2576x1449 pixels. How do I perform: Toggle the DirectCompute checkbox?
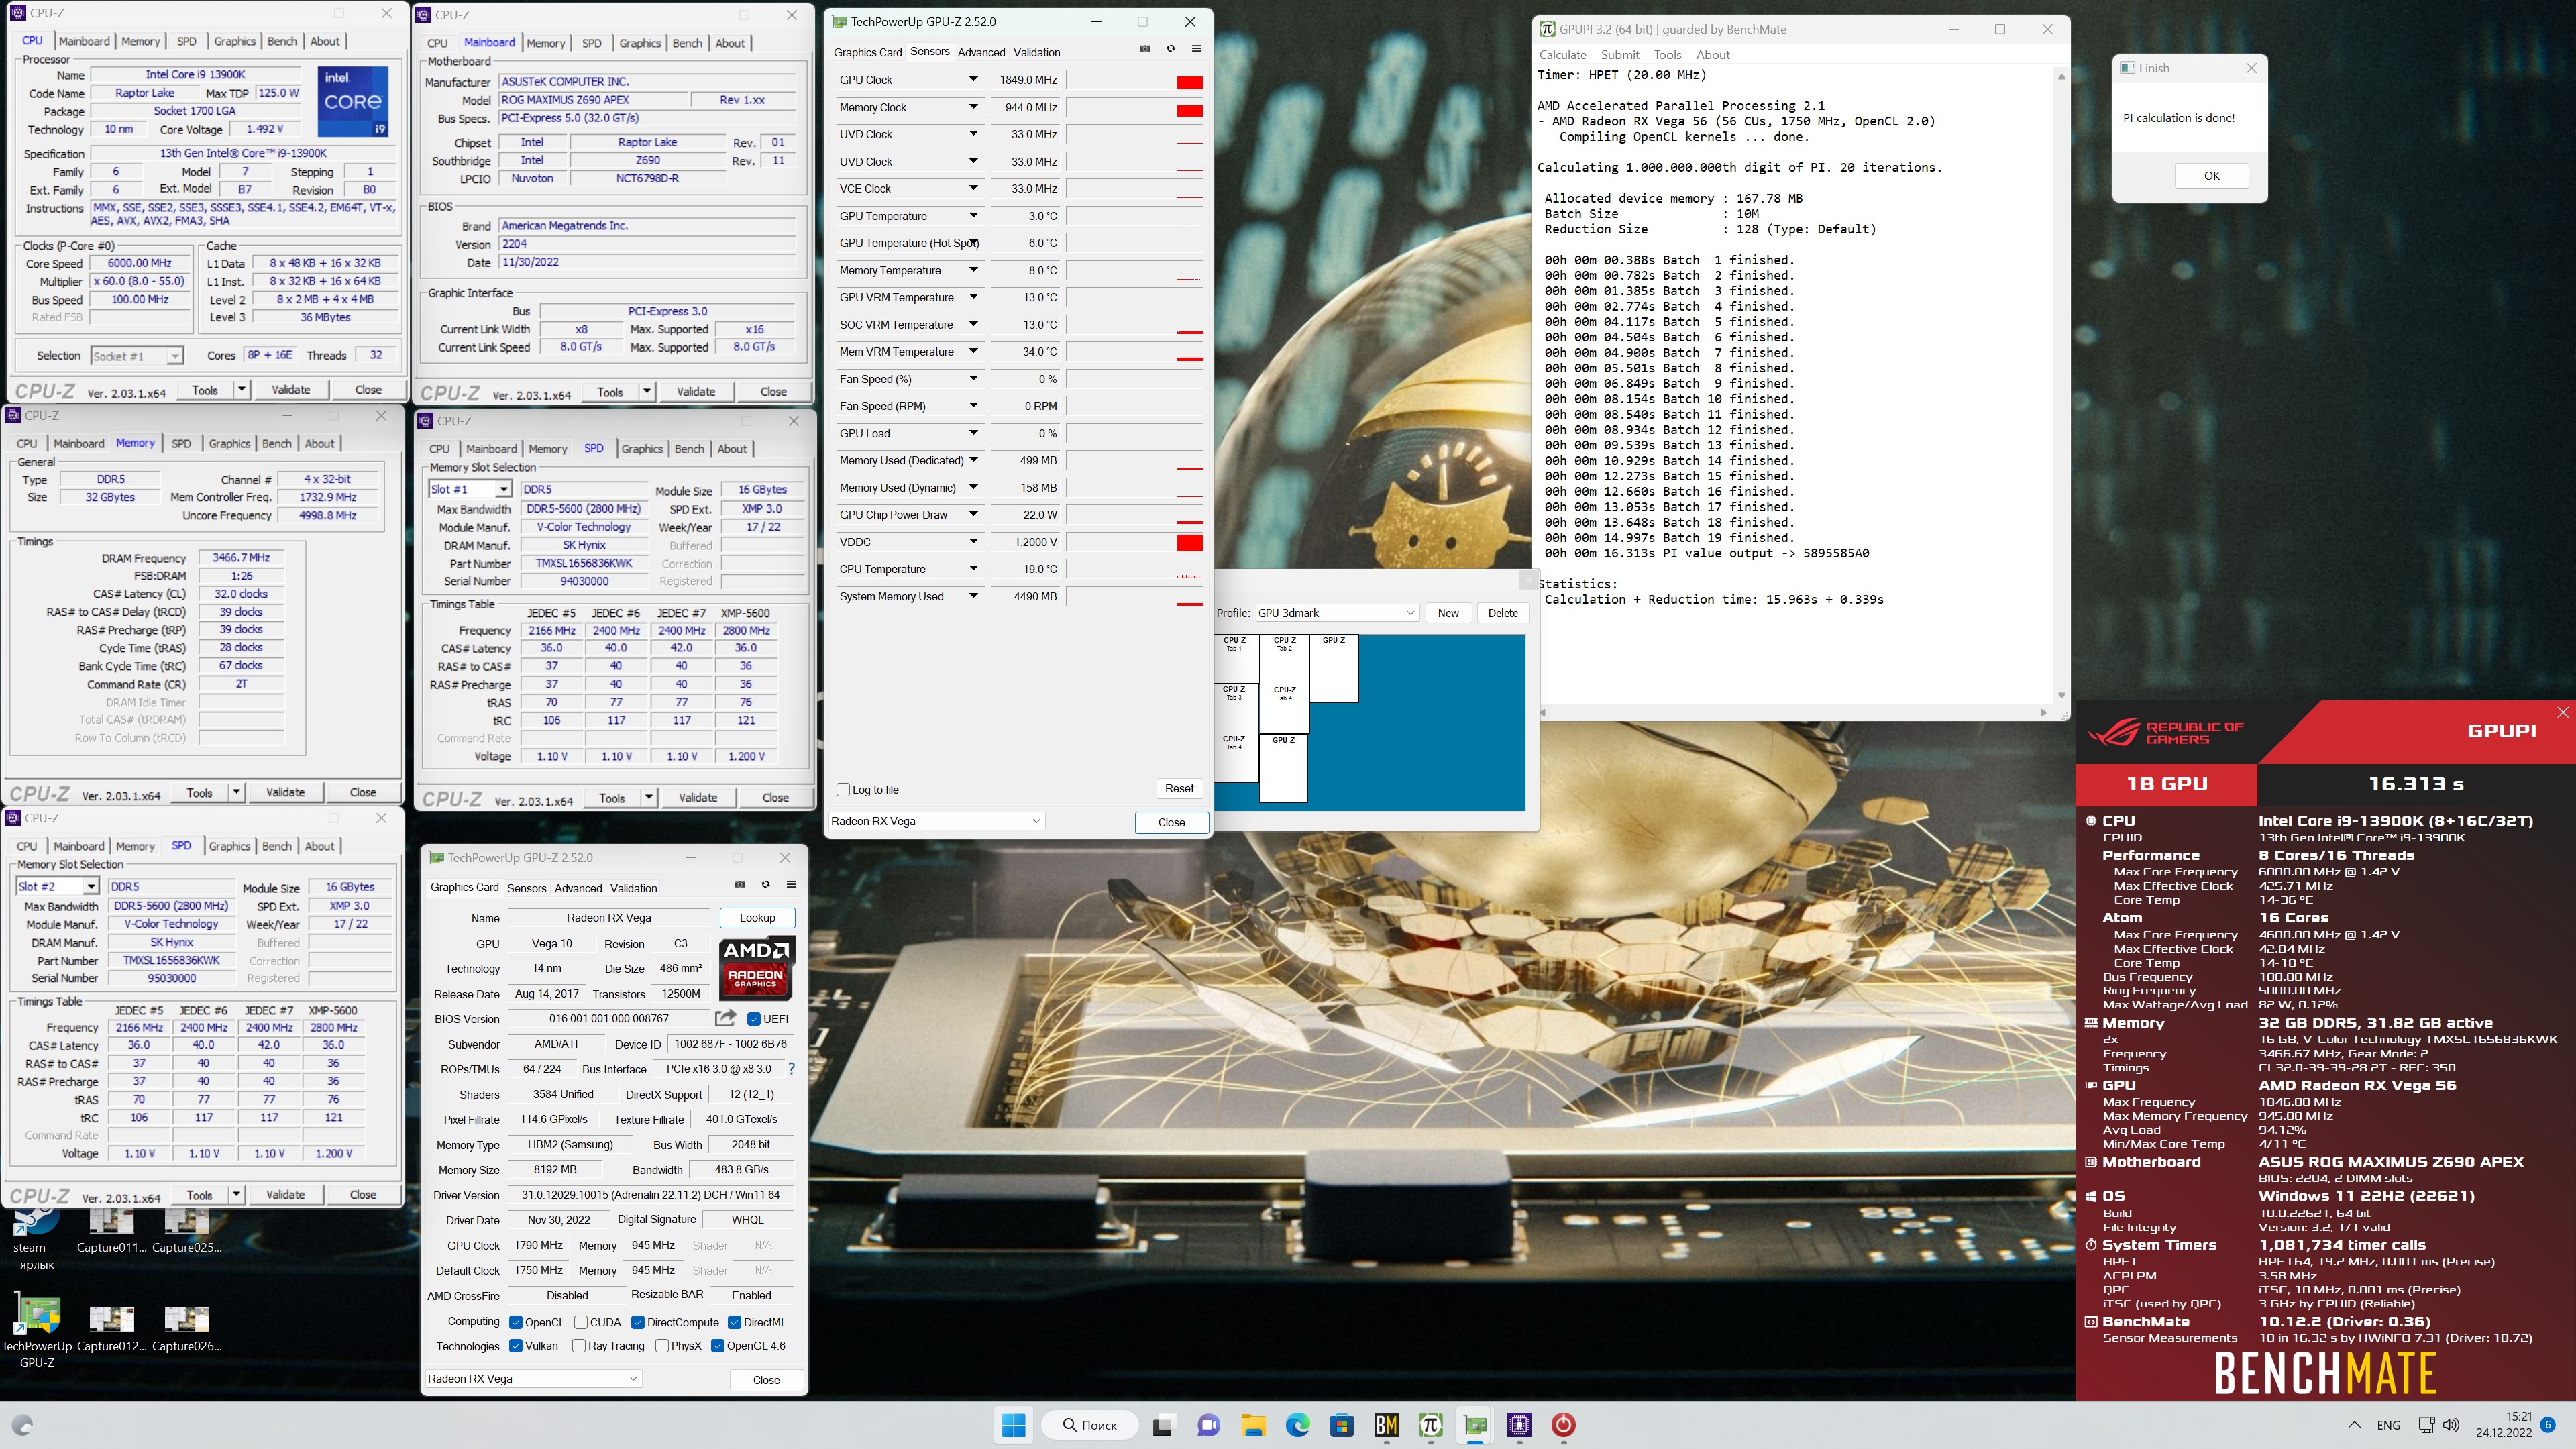[637, 1322]
